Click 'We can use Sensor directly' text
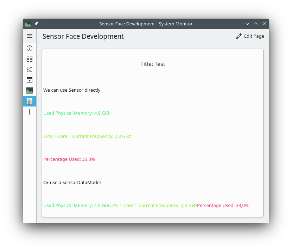The width and height of the screenshot is (292, 250). pos(72,90)
